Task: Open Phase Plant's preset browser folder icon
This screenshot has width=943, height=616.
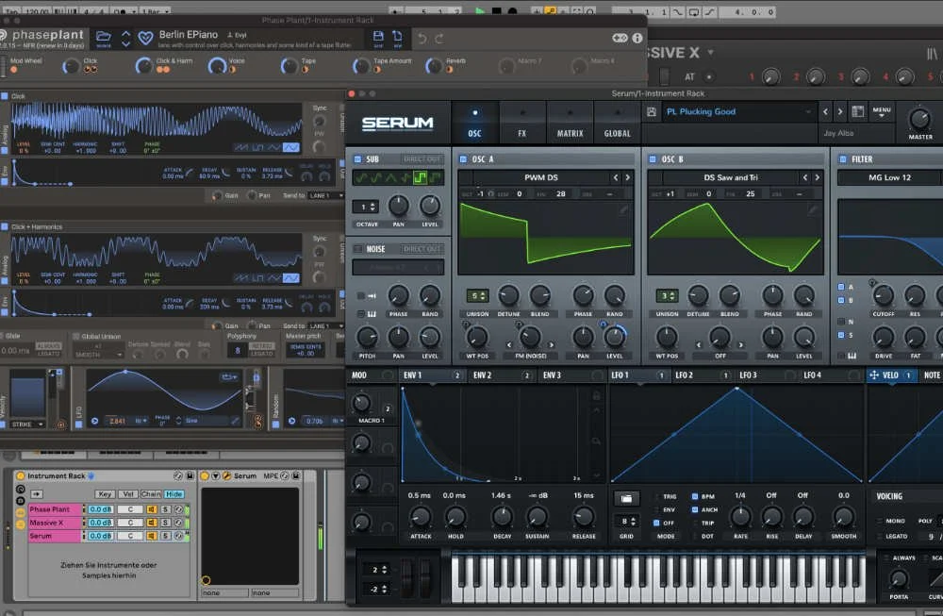Action: 102,36
